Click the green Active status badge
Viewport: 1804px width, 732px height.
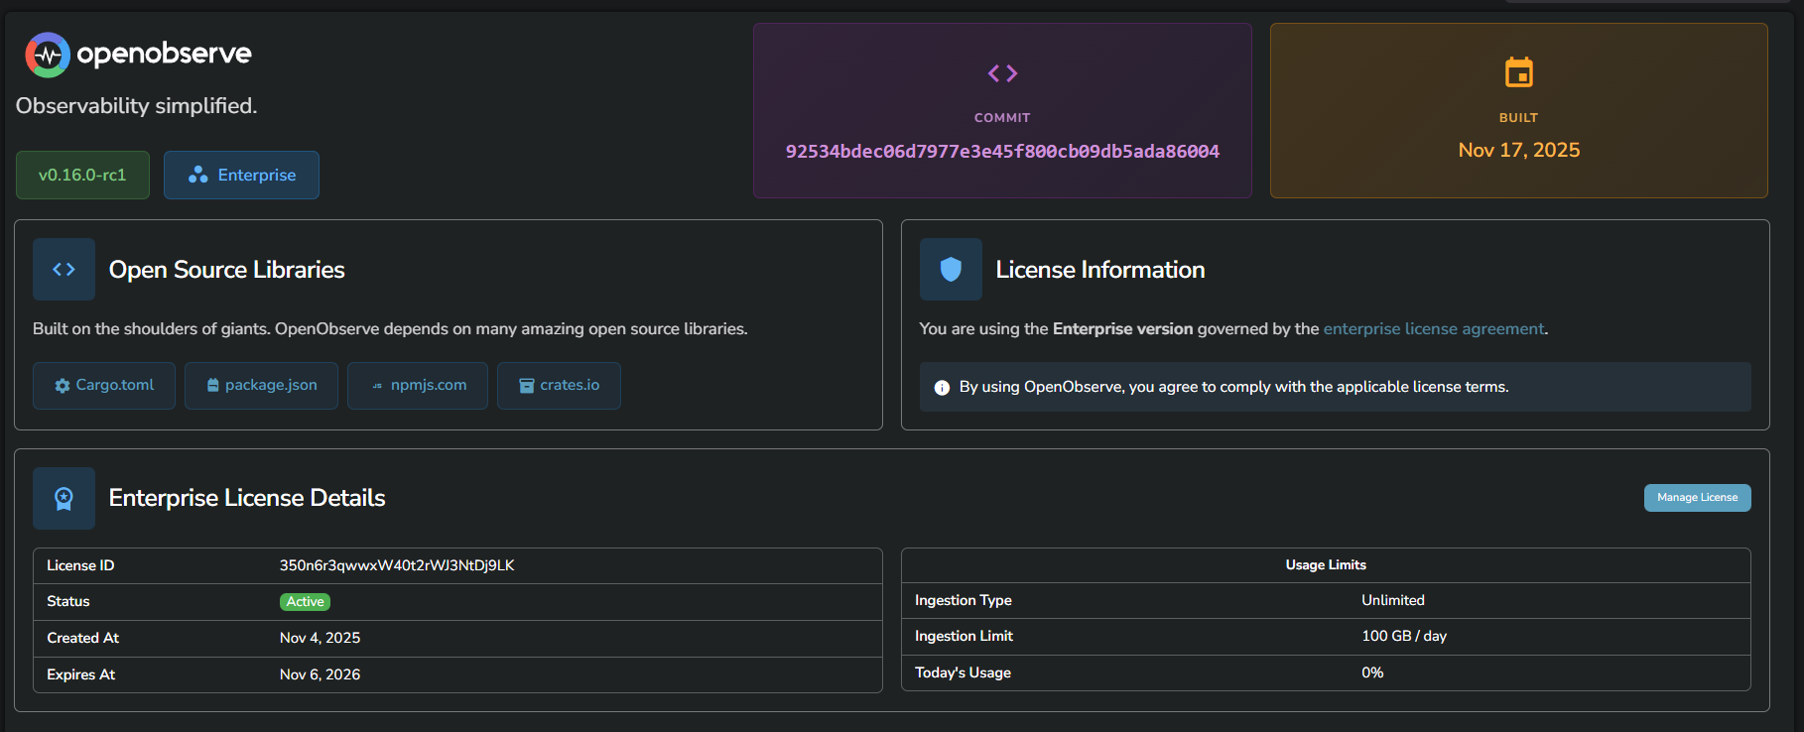tap(305, 602)
